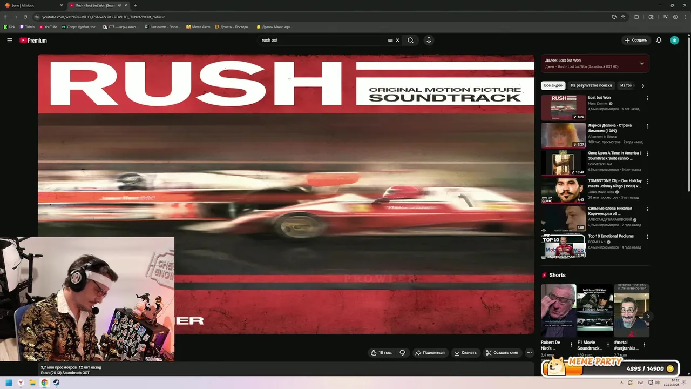691x389 pixels.
Task: Click the main Rush video player
Action: pos(286,194)
